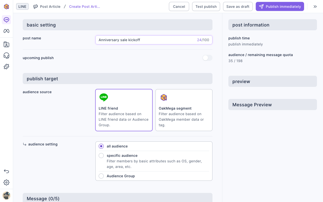Select the specific audience radio button
Viewport: 323px width, 202px height.
pos(101,156)
